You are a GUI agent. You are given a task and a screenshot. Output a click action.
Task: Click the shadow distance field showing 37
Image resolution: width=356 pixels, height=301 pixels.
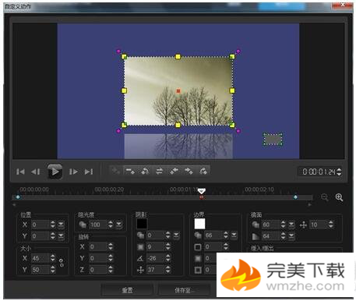click(156, 270)
